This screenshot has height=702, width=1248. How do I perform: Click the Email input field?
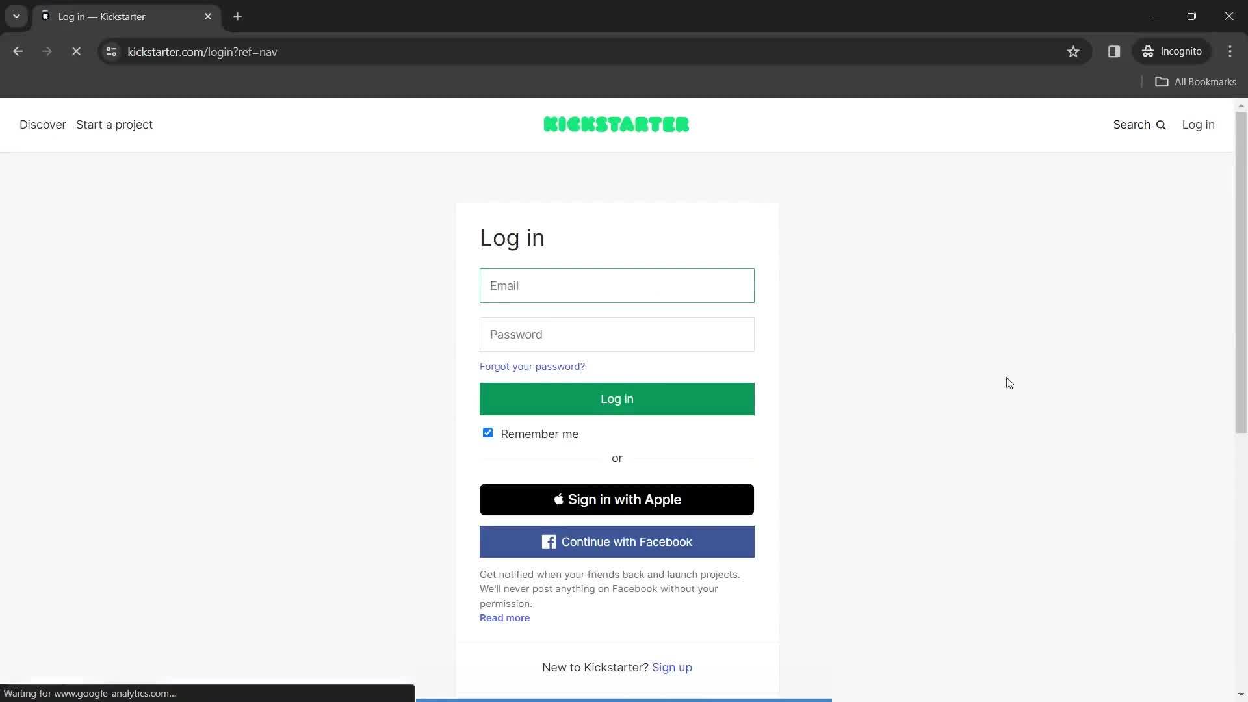tap(617, 285)
